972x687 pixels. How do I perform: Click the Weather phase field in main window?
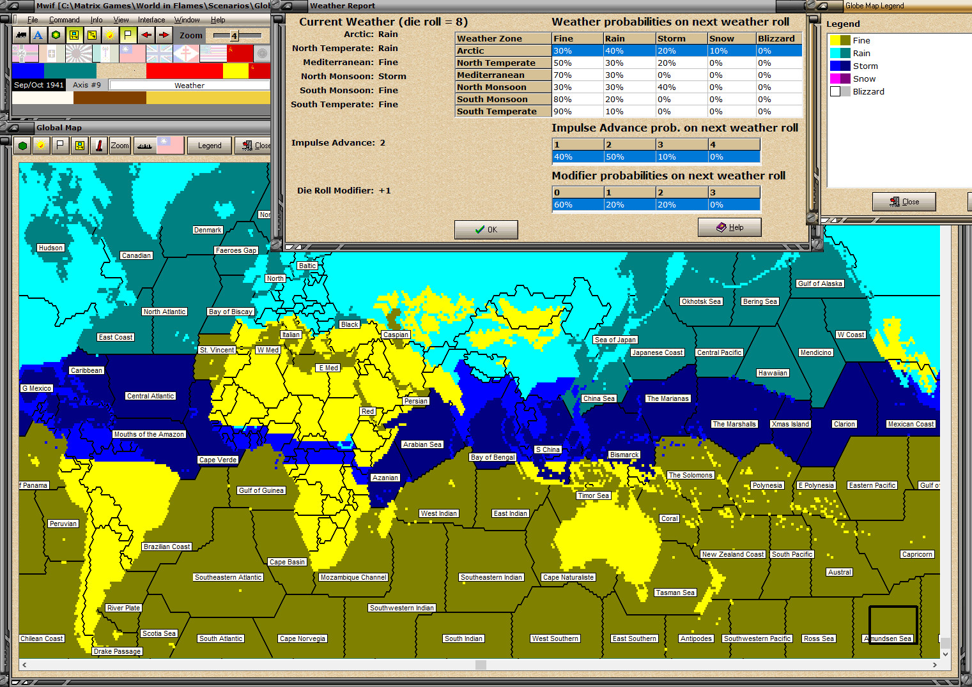pos(190,86)
